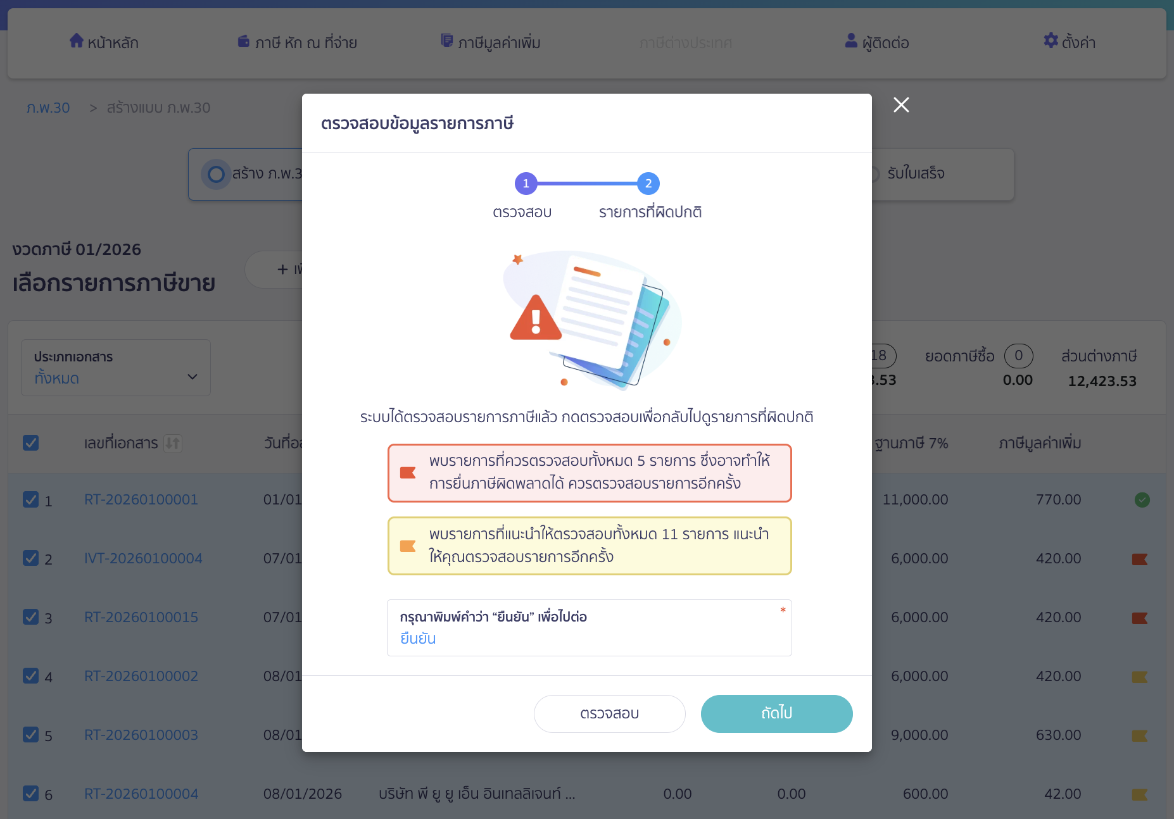Click the document number sort icon
Screen dimensions: 1174x819
click(x=172, y=443)
